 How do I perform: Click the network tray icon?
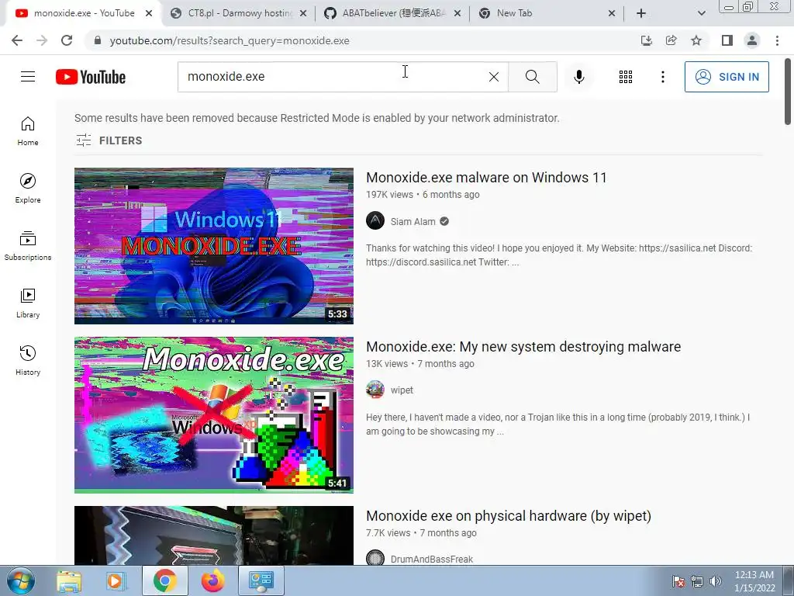coord(697,581)
